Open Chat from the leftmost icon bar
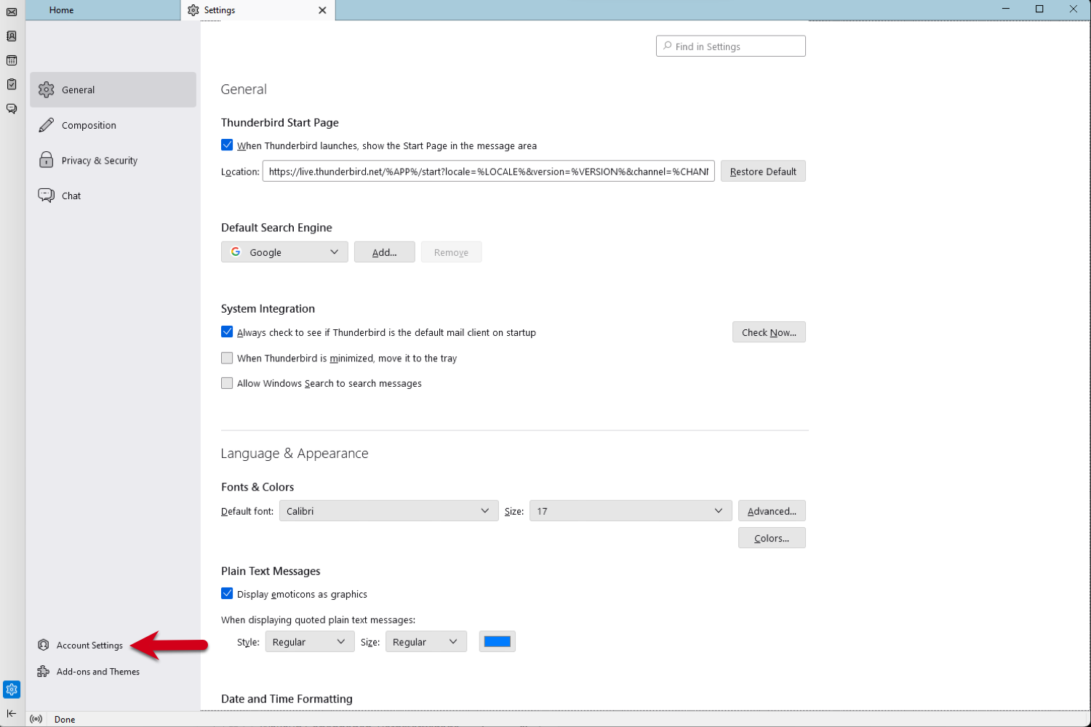1091x727 pixels. click(x=11, y=108)
